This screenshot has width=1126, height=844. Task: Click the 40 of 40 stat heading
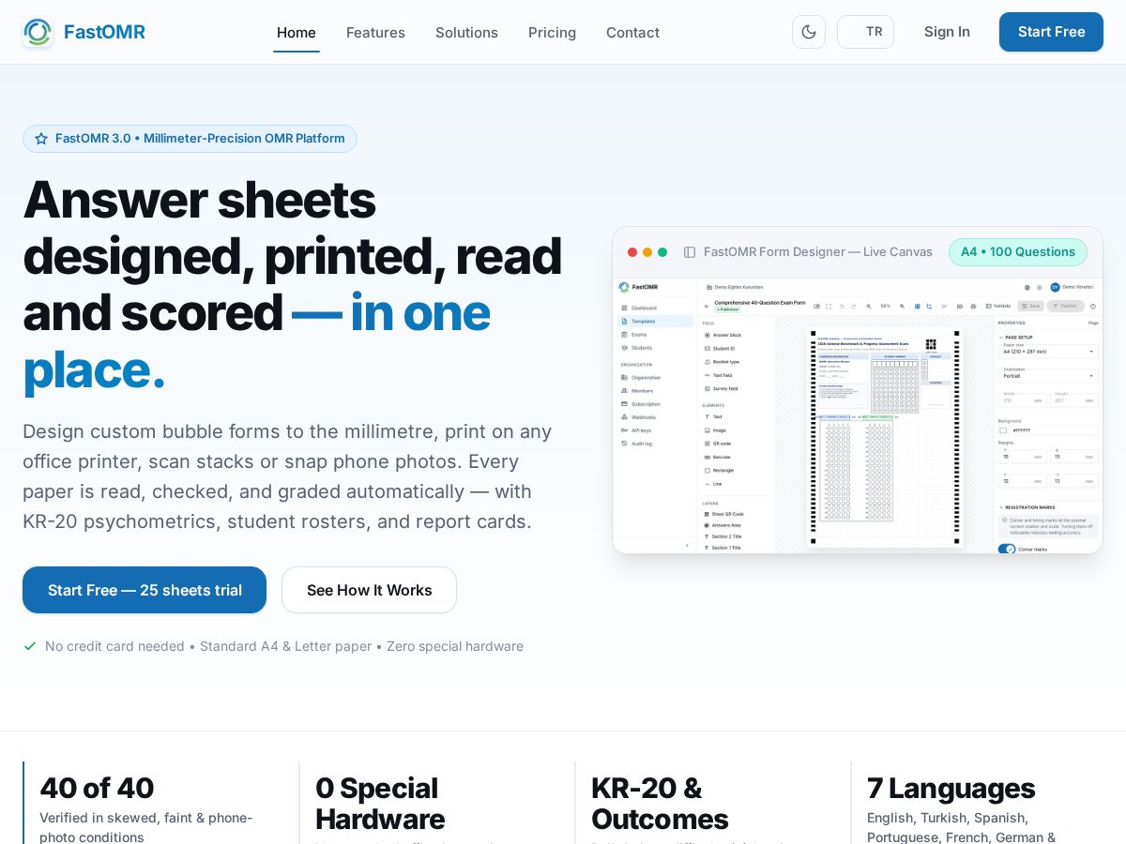pyautogui.click(x=97, y=788)
